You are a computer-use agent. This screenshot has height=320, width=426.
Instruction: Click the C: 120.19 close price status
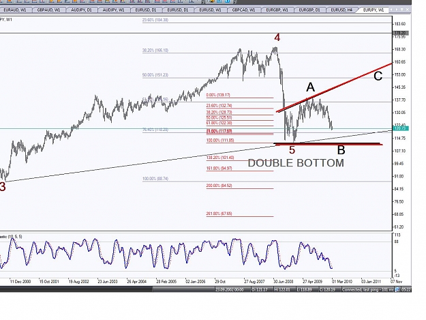(x=327, y=289)
